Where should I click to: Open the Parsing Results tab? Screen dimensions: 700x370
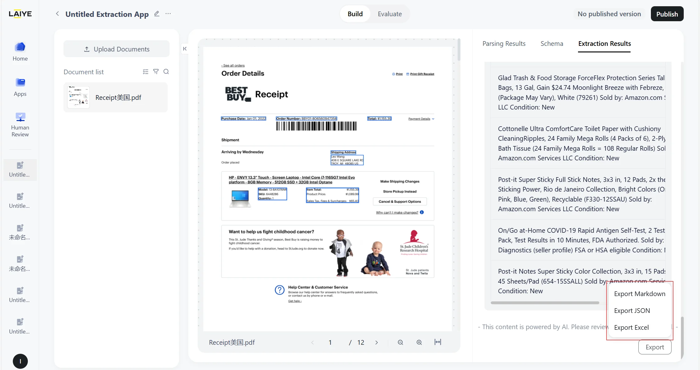504,44
